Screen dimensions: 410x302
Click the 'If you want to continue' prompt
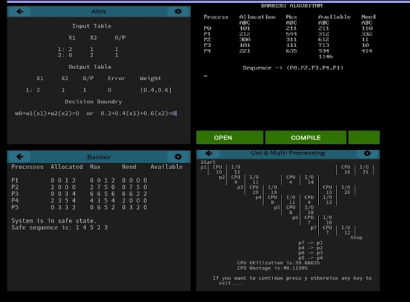click(292, 280)
